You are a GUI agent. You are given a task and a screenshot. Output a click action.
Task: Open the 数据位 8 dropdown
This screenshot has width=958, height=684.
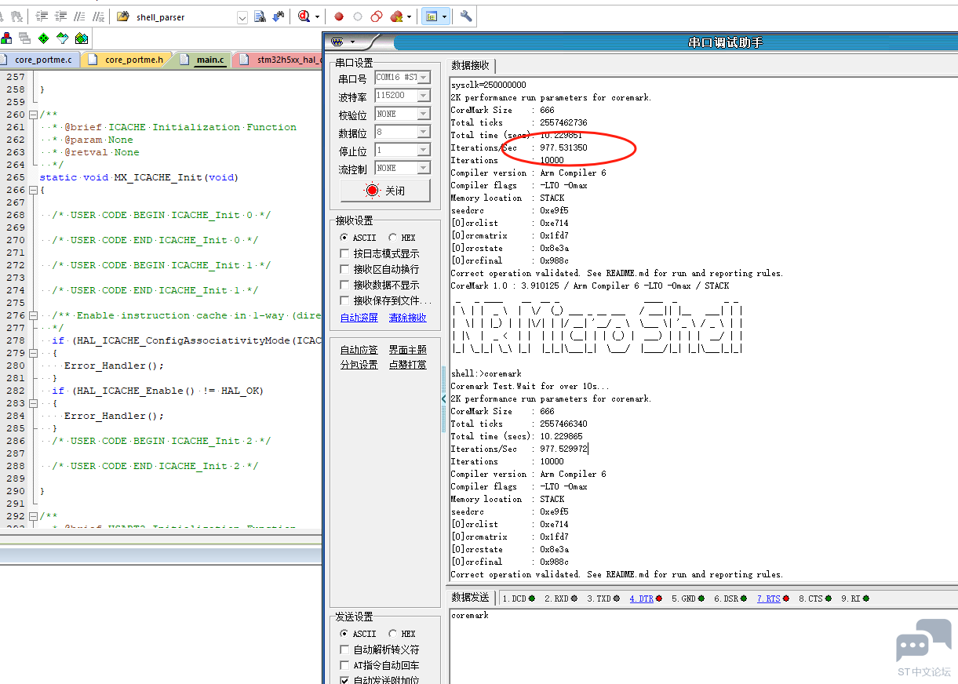point(423,132)
